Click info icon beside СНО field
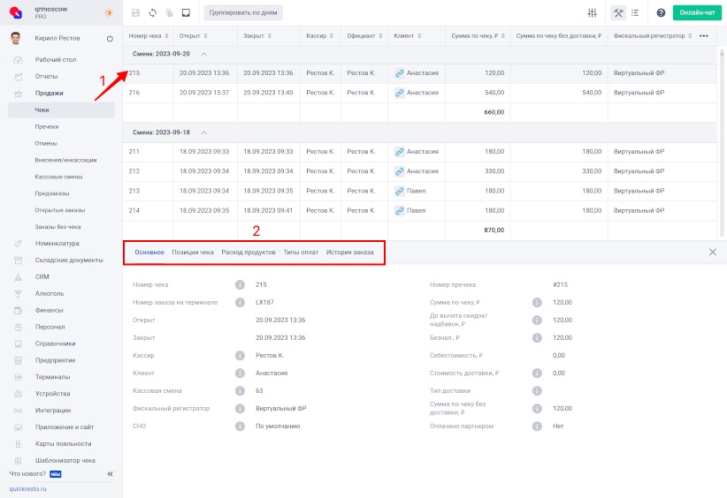 (x=240, y=426)
